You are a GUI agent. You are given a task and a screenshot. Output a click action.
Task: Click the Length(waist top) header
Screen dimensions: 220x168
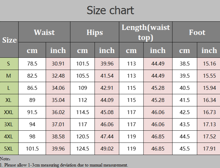point(146,32)
